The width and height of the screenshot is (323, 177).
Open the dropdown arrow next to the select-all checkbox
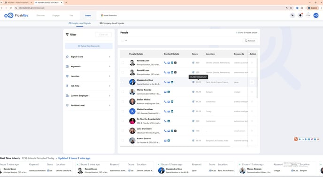[x=126, y=41]
